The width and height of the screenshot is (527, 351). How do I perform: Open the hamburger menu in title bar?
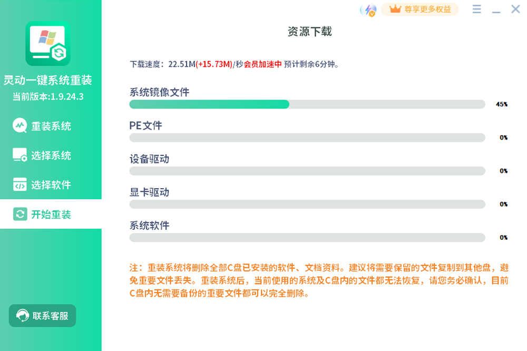click(477, 9)
